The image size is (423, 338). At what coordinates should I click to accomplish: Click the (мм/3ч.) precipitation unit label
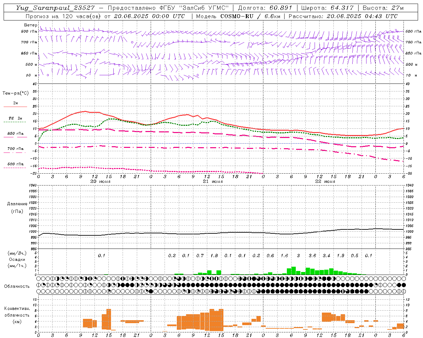click(x=17, y=253)
